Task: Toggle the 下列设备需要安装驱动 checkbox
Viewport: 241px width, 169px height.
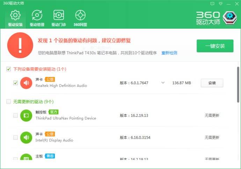Action: pos(9,69)
